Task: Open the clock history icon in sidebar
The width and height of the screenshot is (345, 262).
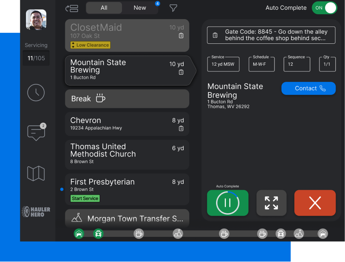Action: coord(36,92)
